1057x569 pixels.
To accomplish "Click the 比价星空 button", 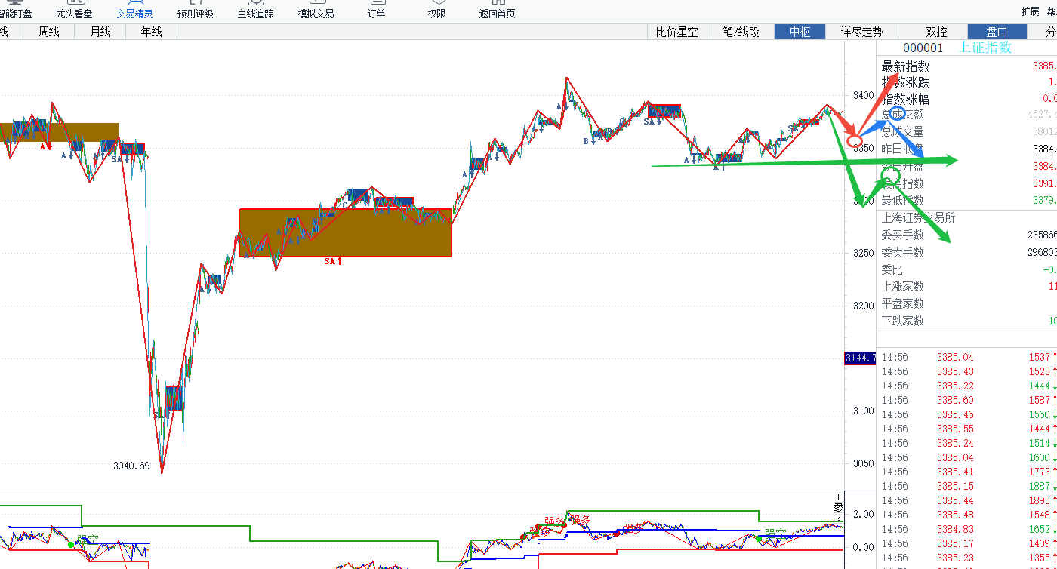I will [676, 32].
